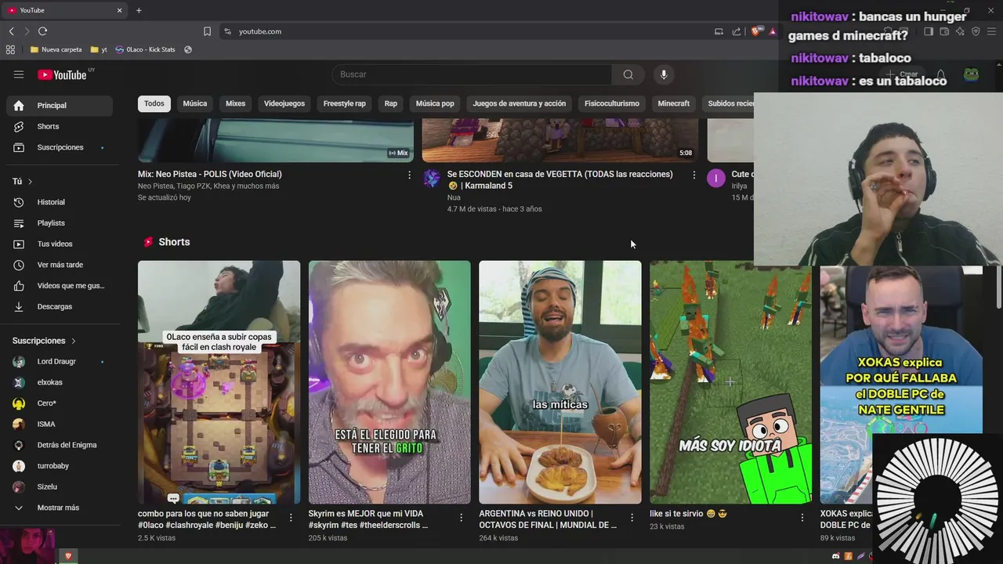Open the Detrás del Enigma channel
The width and height of the screenshot is (1003, 564).
(60, 445)
